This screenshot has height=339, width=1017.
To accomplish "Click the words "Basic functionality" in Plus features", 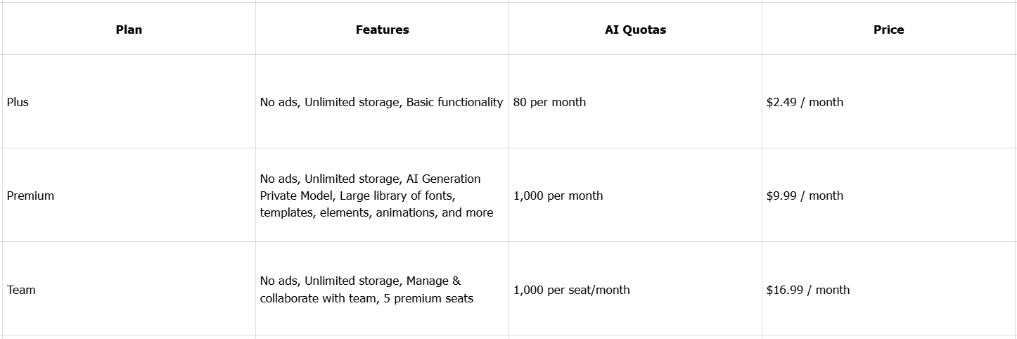I will click(454, 102).
